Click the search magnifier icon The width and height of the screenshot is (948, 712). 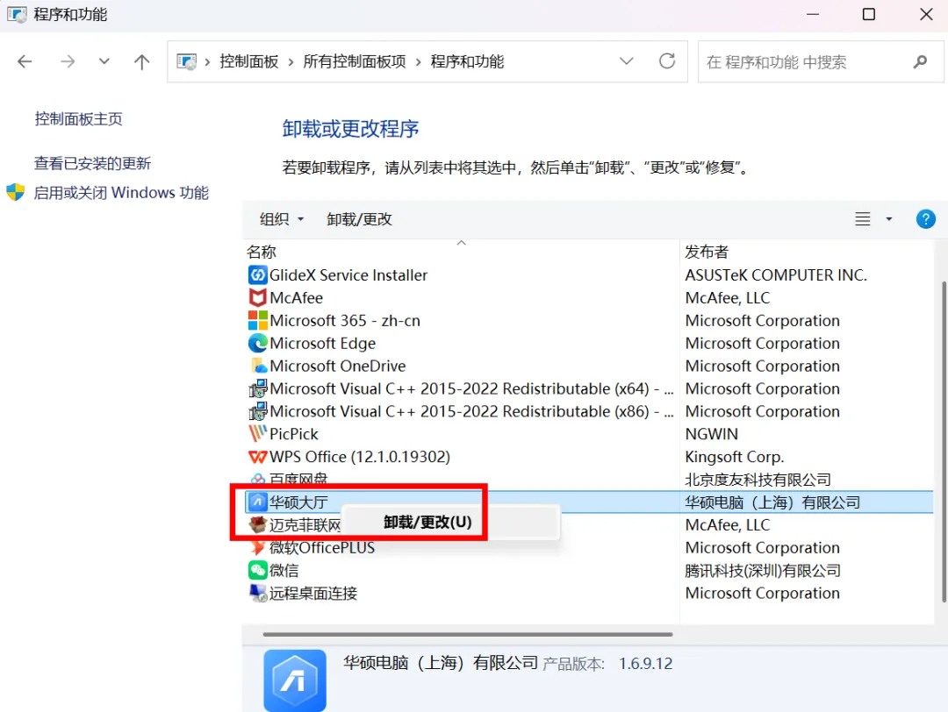[920, 61]
